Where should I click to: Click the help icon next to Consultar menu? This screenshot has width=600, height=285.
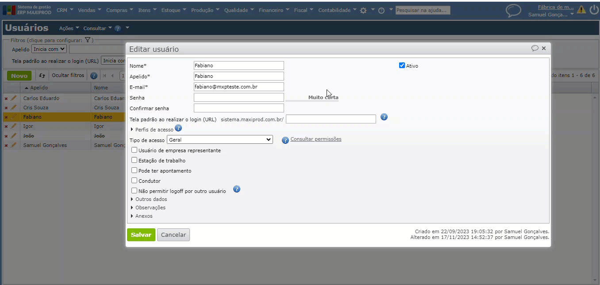click(118, 28)
